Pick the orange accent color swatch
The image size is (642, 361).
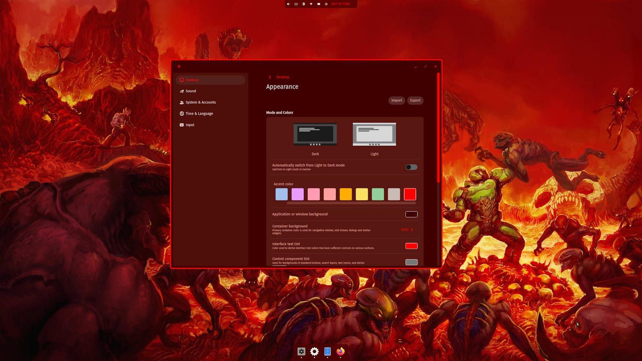[x=346, y=194]
